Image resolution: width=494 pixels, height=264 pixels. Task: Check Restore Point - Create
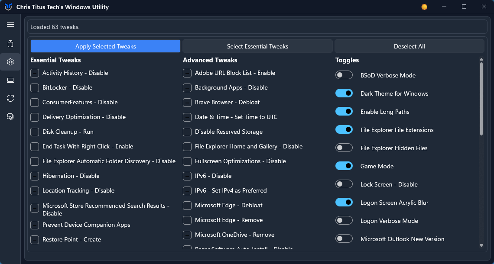click(x=35, y=240)
